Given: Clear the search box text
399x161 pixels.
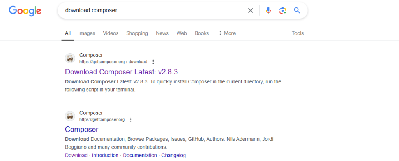Looking at the screenshot, I should (x=251, y=10).
